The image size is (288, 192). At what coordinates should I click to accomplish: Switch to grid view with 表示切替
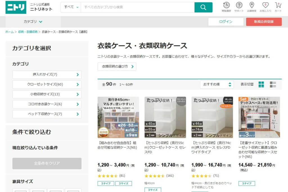[x=261, y=84]
